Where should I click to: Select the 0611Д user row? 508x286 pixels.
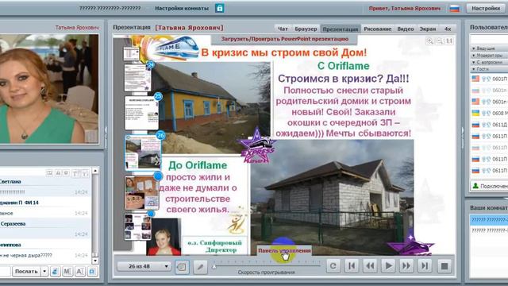(489, 125)
